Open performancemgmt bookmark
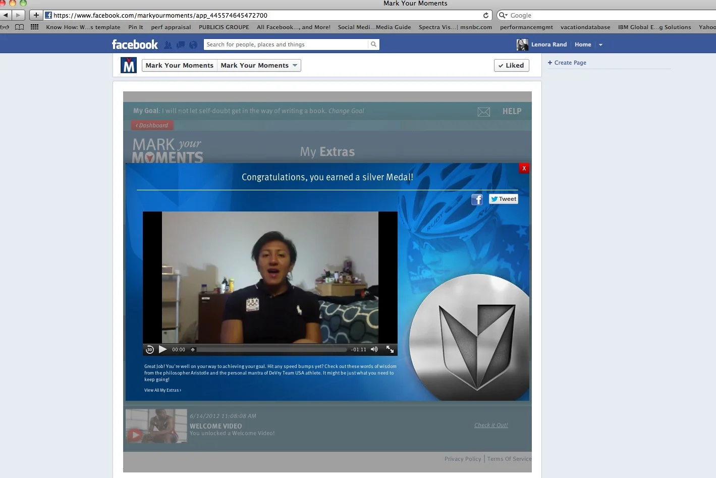716x478 pixels. (x=526, y=27)
